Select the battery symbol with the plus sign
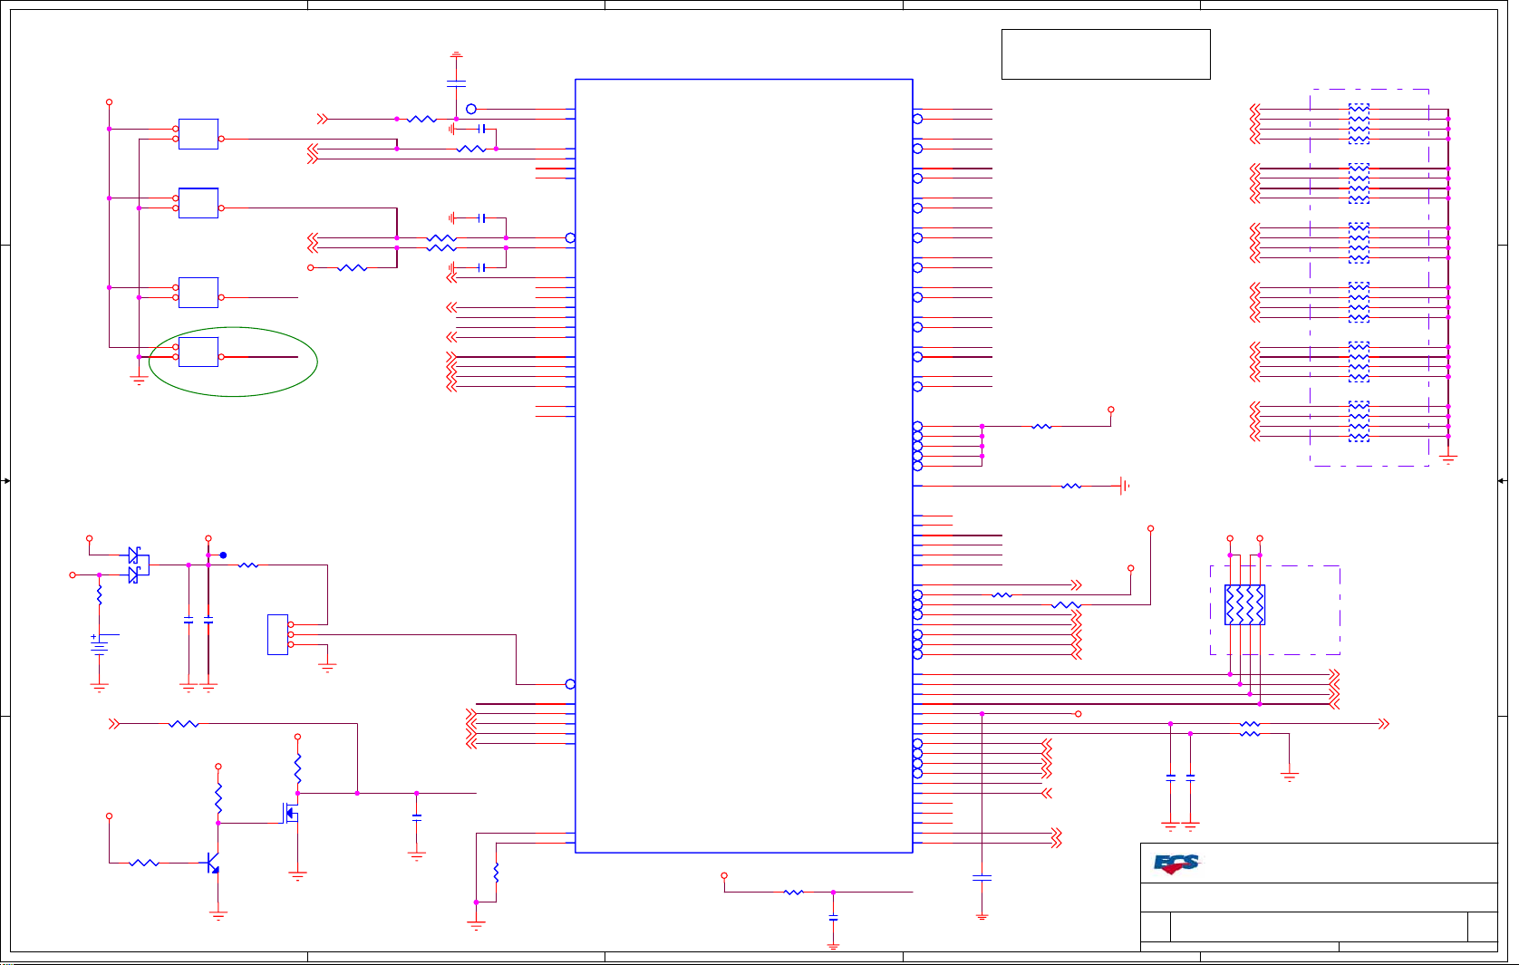 pos(99,645)
